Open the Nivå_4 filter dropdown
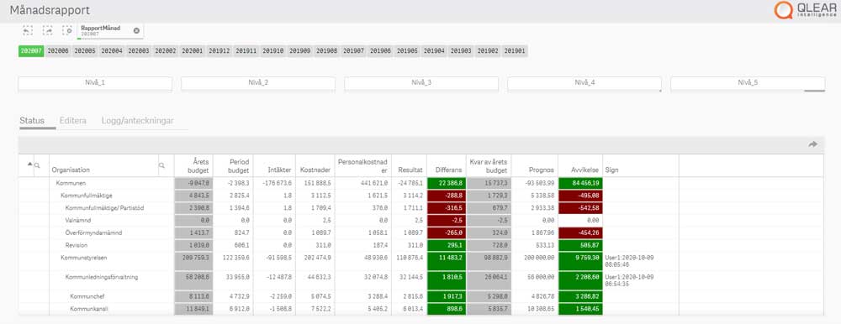841x324 pixels. pyautogui.click(x=584, y=83)
